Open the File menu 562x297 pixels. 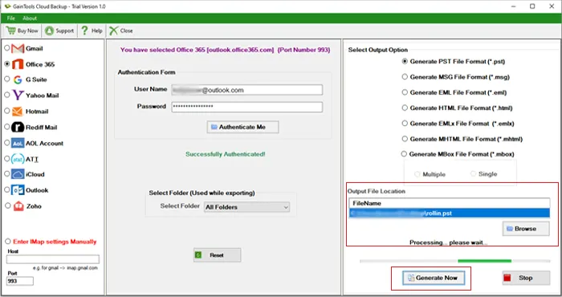click(x=11, y=18)
